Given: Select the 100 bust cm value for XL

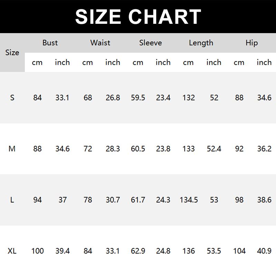Looking at the screenshot, I should click(38, 251).
